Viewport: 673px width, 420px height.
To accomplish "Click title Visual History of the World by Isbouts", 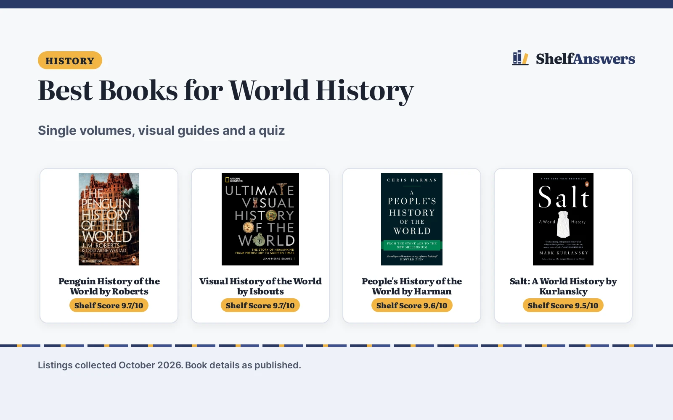I will point(260,286).
